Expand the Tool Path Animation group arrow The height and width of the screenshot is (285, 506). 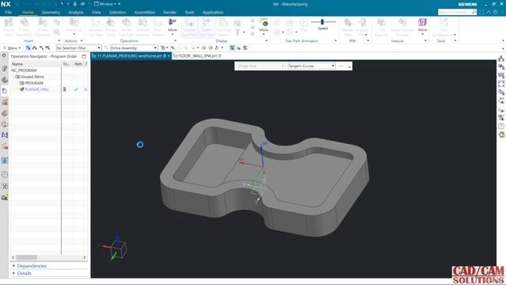335,40
